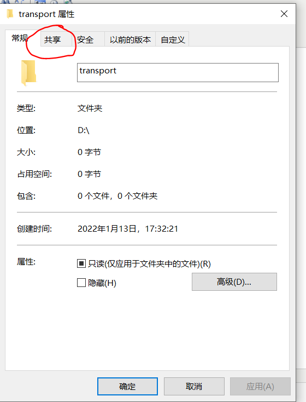
Task: Close the transport 属性 dialog
Action: (284, 14)
